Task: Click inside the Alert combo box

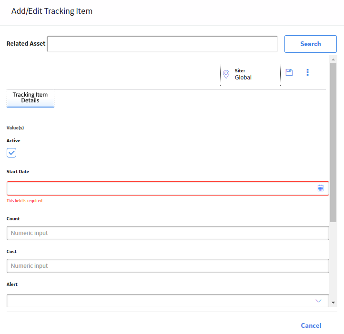Action: [x=168, y=301]
